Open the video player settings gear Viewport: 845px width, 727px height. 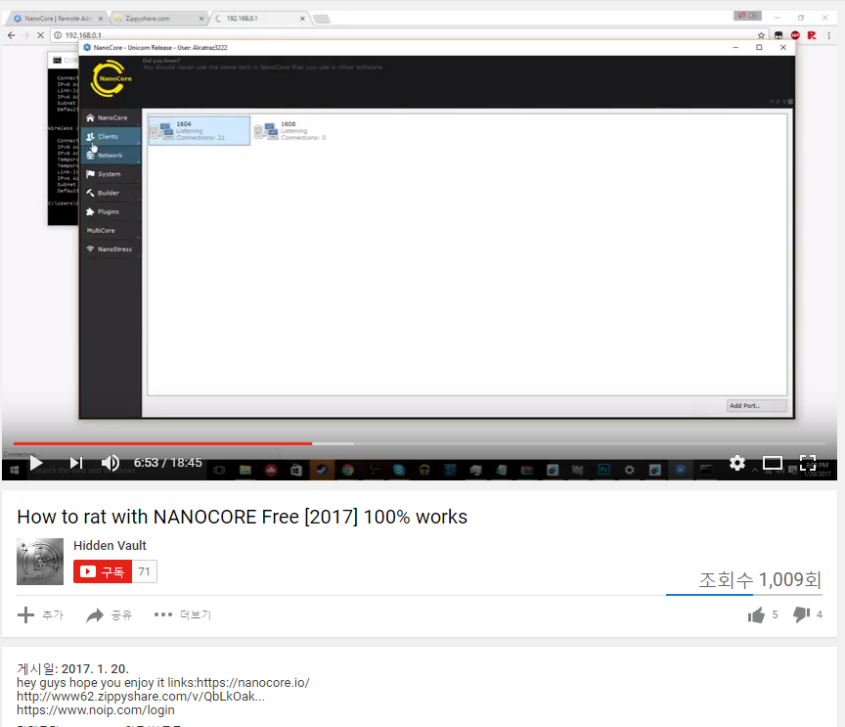(737, 463)
